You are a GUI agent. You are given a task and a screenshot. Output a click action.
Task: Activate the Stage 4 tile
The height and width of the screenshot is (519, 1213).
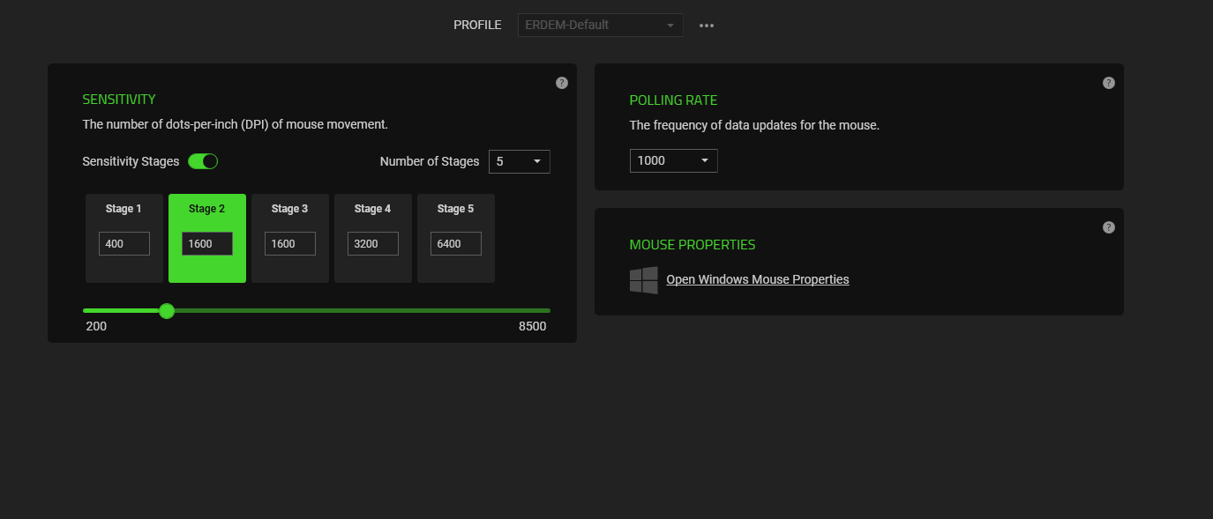[373, 209]
